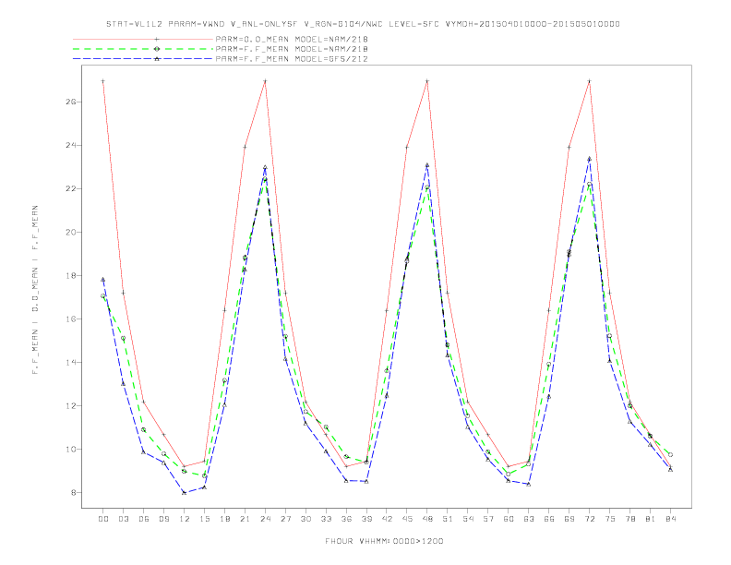
Task: Select legend entry PARM=F.F_MEAN MODEL=NAM/218
Action: [292, 49]
